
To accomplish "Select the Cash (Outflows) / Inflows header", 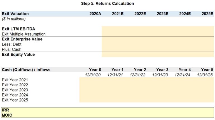I will point(26,70).
